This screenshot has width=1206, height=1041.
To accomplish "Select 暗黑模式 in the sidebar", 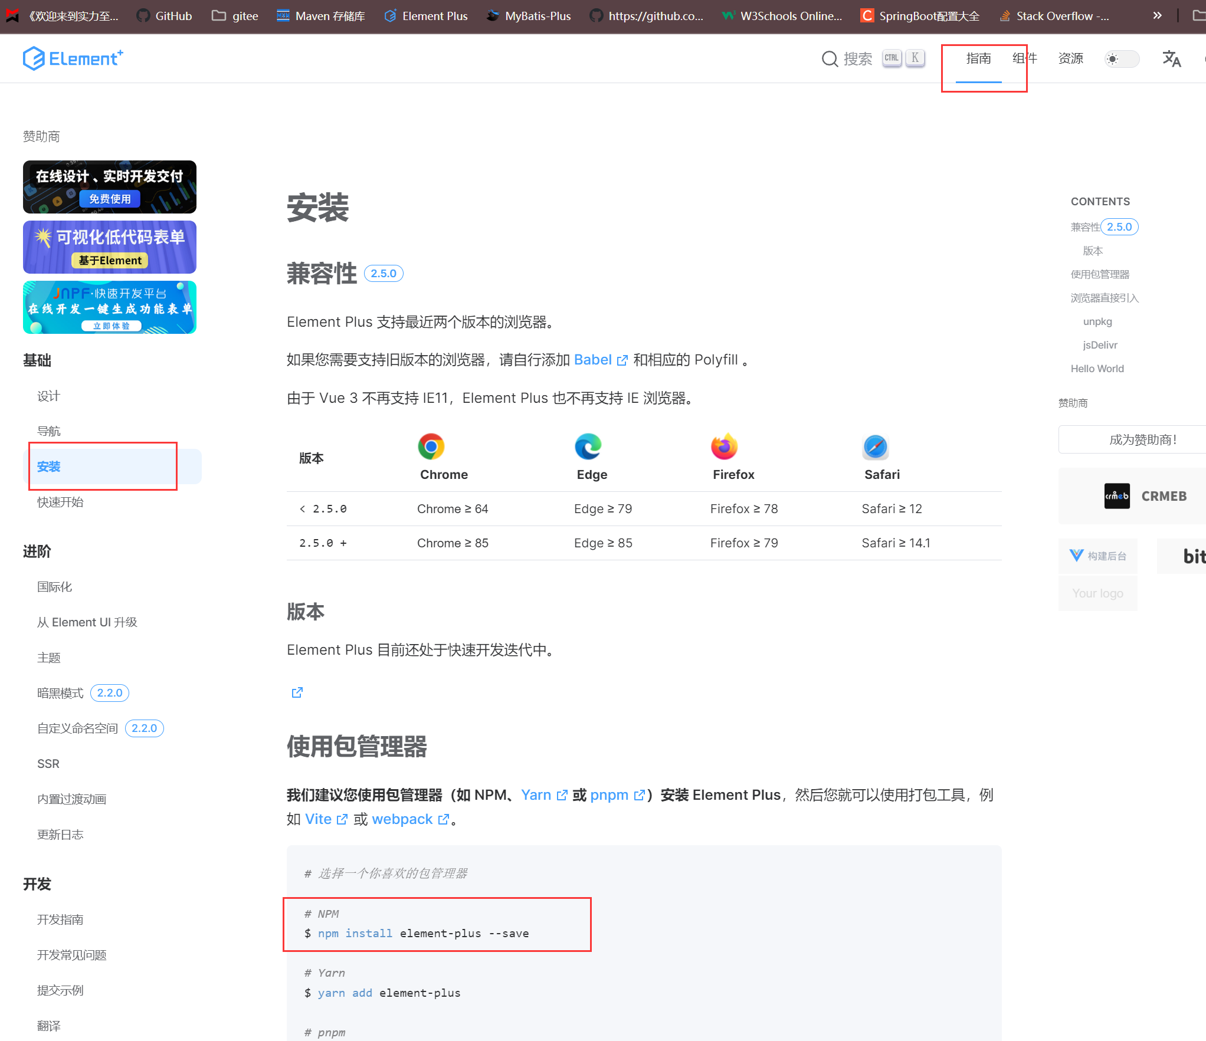I will pos(60,693).
